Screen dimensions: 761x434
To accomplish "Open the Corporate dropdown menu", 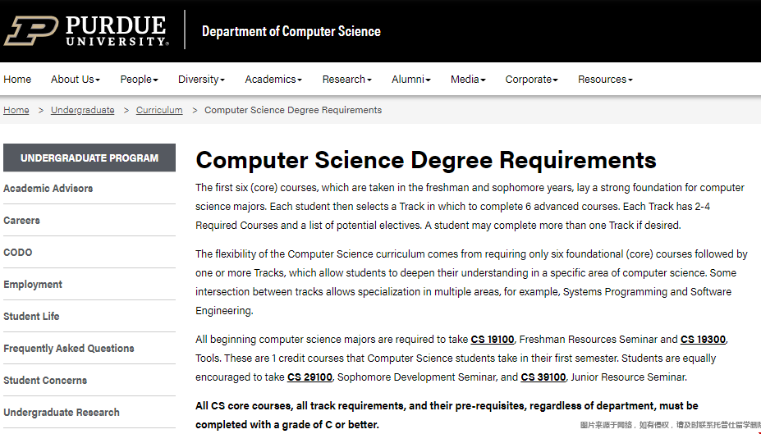I will coord(531,79).
